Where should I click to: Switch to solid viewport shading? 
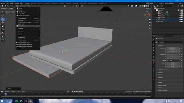(145, 6)
